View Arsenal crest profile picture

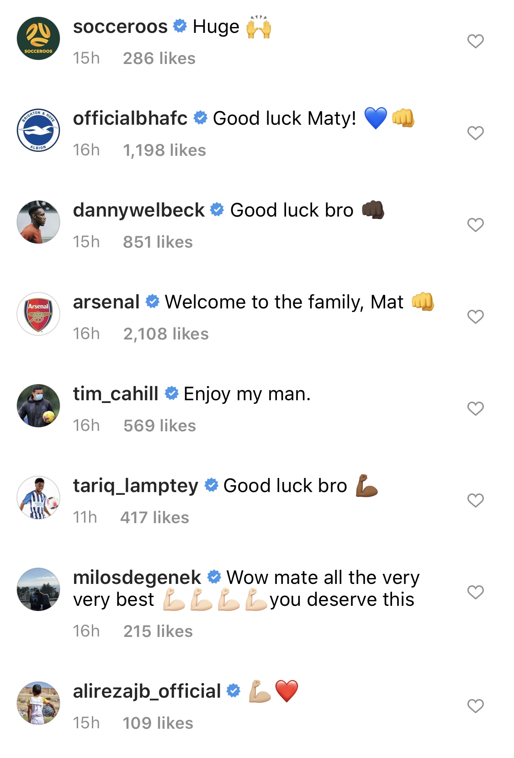tap(38, 314)
